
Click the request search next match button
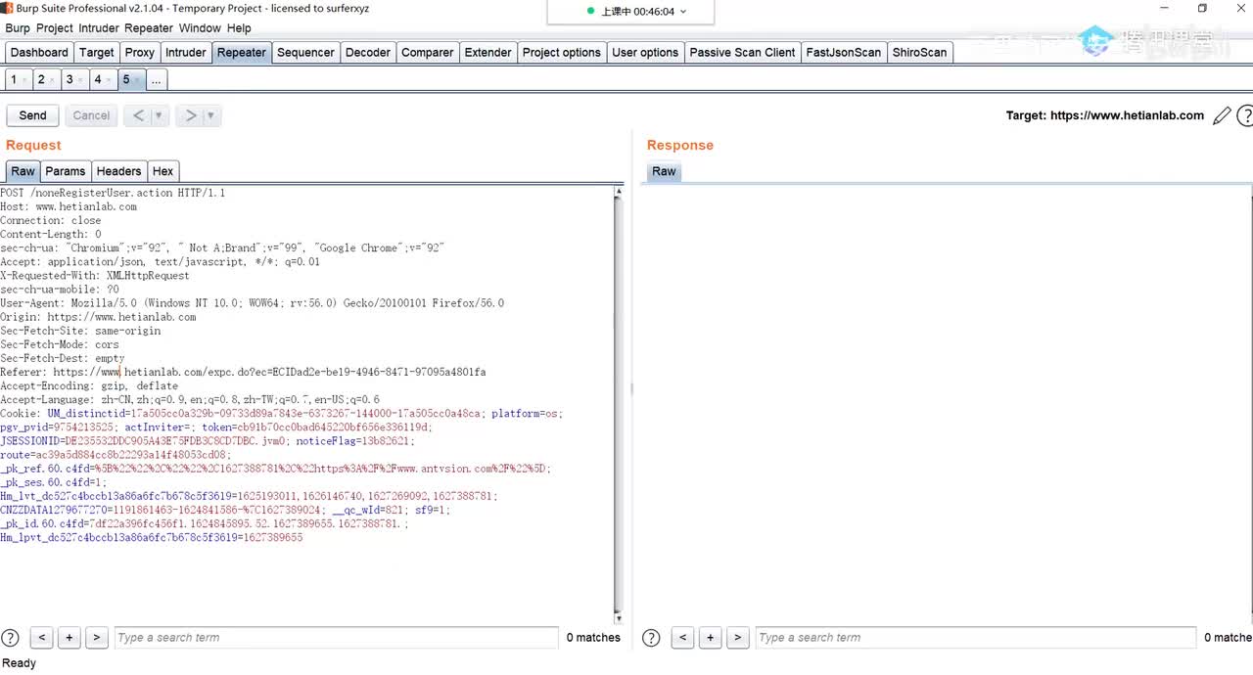(x=96, y=637)
